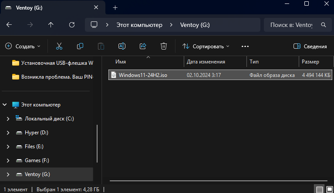Viewport: 334px width, 193px height.
Task: Expand the Hyper (D:) drive node
Action: click(8, 133)
